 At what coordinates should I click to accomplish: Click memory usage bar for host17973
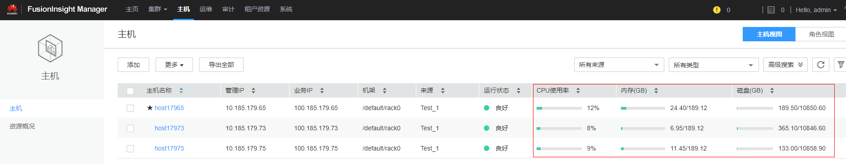click(x=643, y=129)
